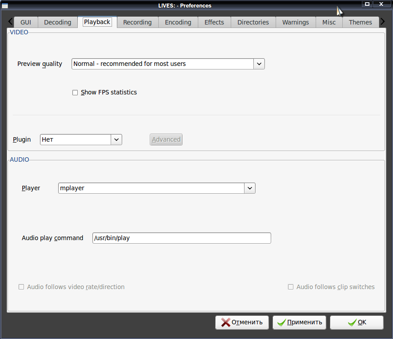Open the Directories tab
The width and height of the screenshot is (393, 339).
[x=253, y=22]
